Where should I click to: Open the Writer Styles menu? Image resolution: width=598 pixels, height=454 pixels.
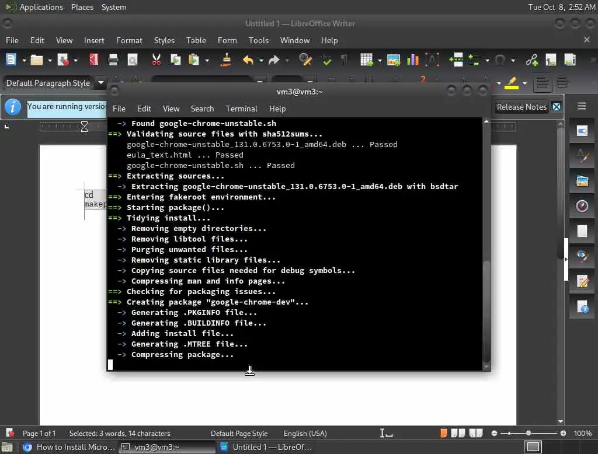pyautogui.click(x=164, y=40)
